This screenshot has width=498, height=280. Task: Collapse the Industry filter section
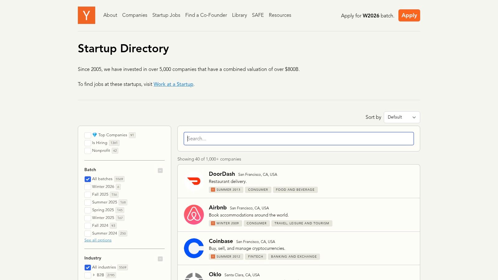tap(160, 259)
